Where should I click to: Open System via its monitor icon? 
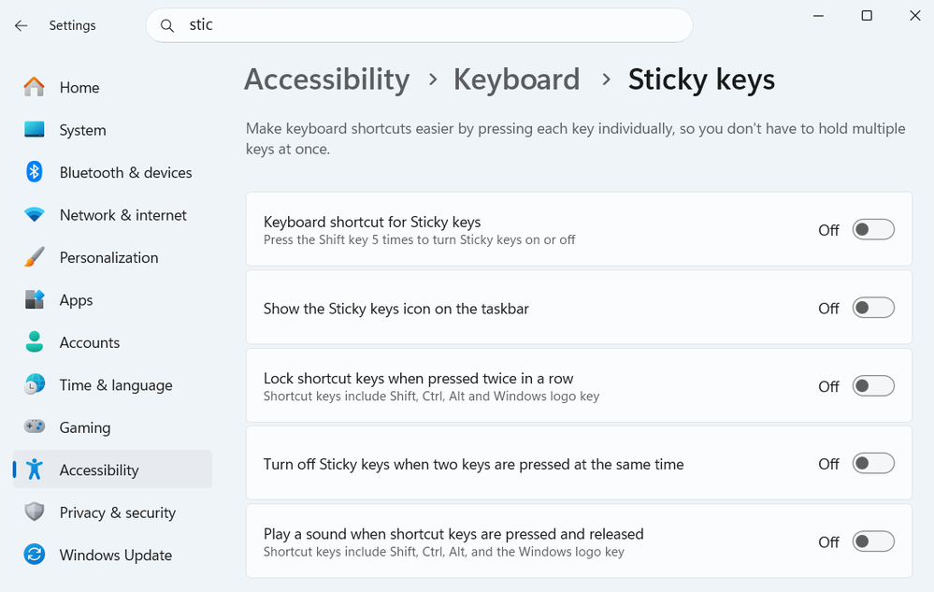(35, 130)
